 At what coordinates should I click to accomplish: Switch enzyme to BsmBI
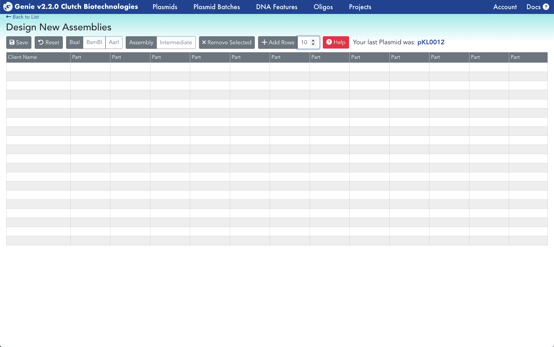tap(94, 42)
